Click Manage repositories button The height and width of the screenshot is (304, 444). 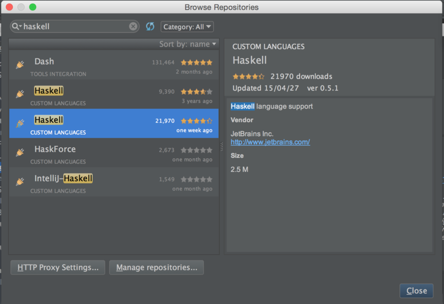pos(157,267)
